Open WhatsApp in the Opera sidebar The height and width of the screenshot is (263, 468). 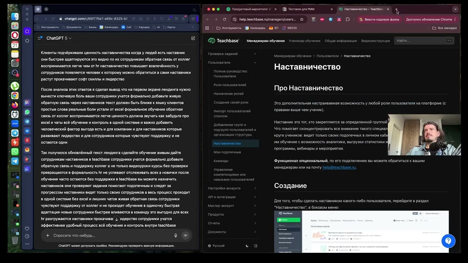click(27, 112)
